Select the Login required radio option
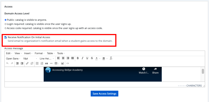 coord(6,24)
